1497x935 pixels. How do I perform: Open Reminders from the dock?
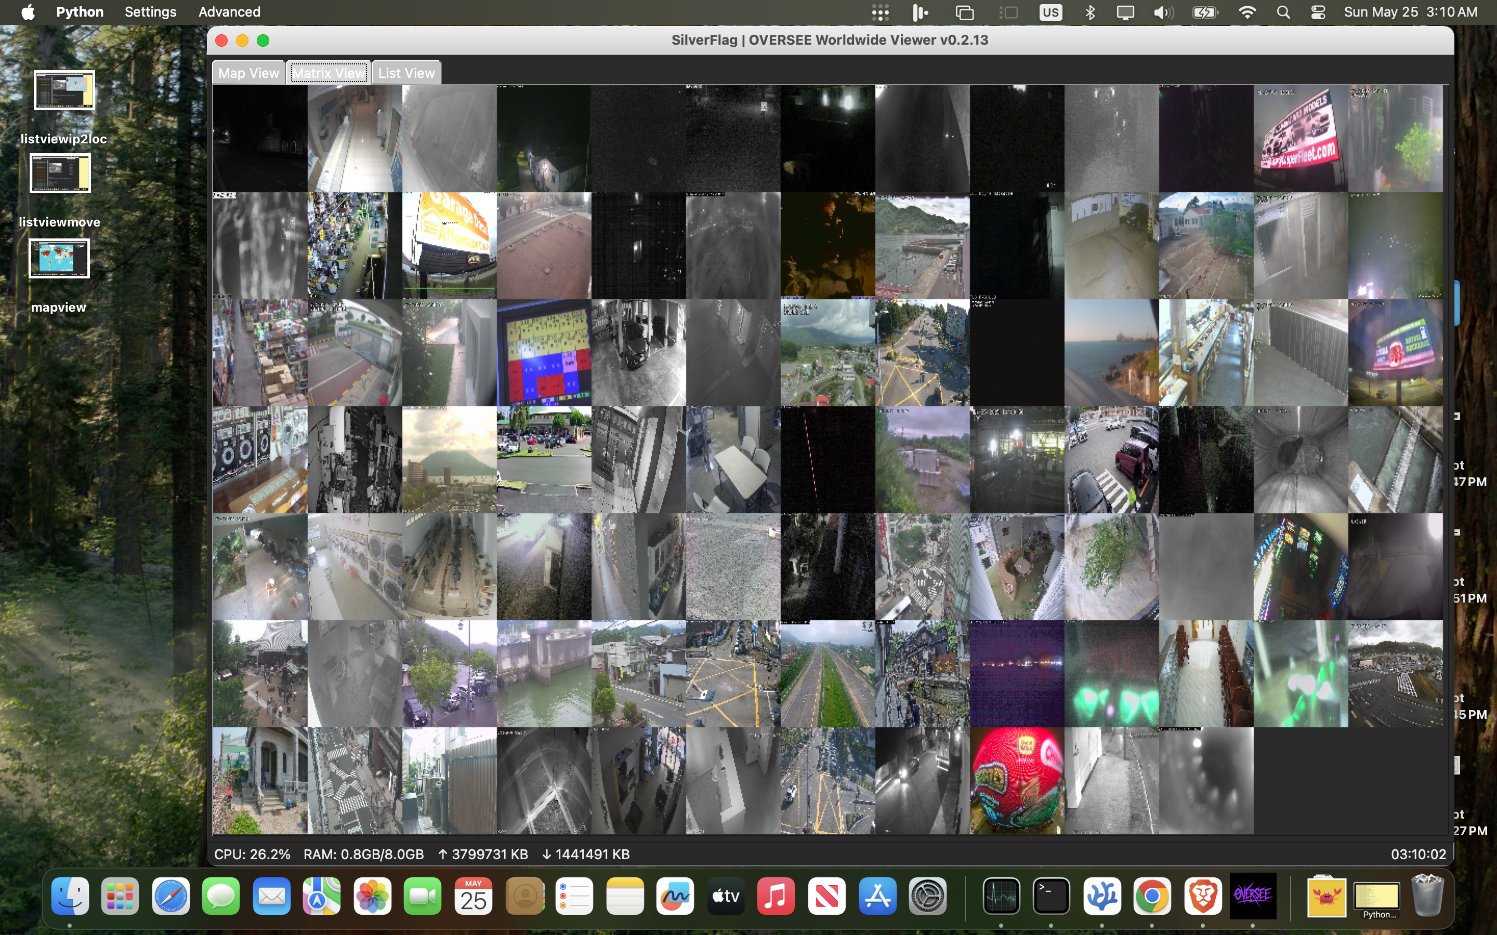coord(575,896)
